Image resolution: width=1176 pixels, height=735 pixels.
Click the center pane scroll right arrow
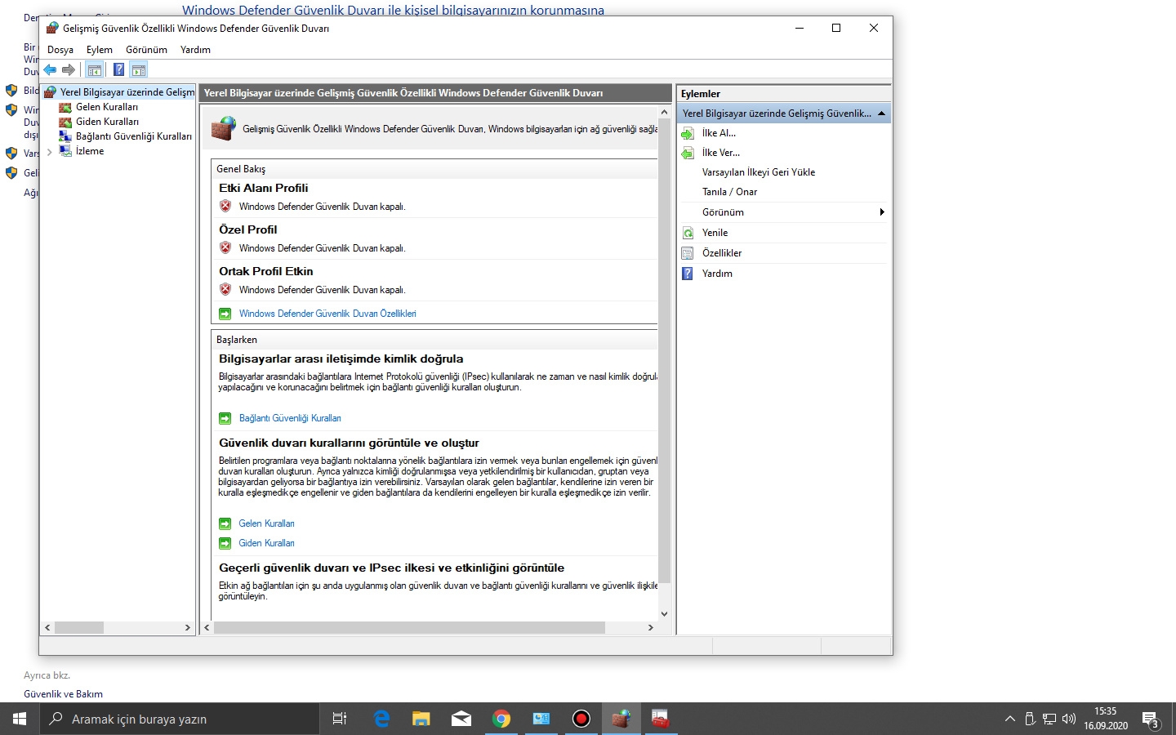coord(650,628)
